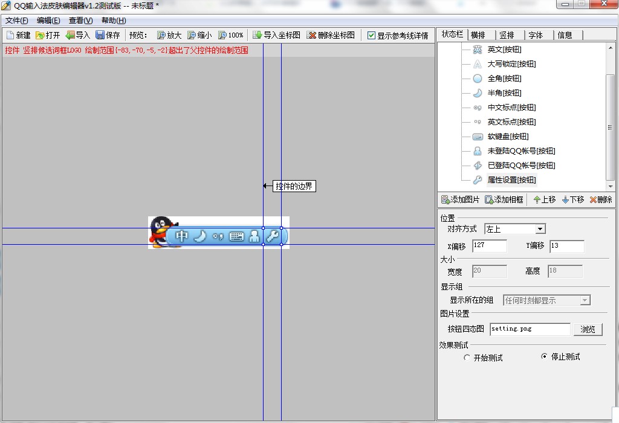Select 中文标点[按钮] tree item
This screenshot has width=619, height=423.
pyautogui.click(x=511, y=108)
